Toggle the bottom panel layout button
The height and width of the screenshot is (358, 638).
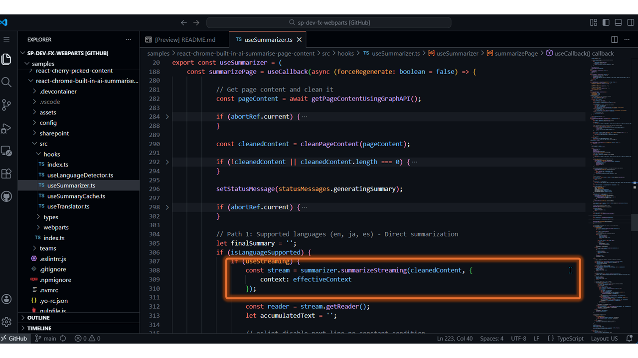coord(618,22)
